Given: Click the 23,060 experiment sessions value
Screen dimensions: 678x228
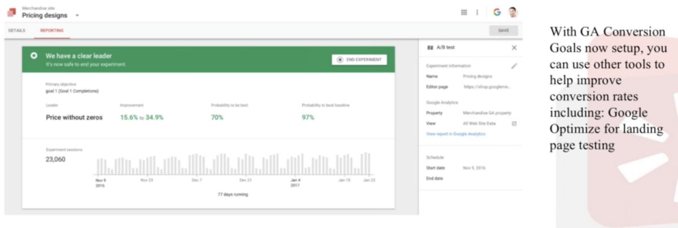Looking at the screenshot, I should [55, 159].
